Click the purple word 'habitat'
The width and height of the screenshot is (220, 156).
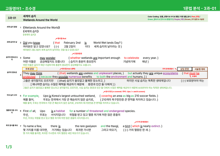[x=60, y=111]
